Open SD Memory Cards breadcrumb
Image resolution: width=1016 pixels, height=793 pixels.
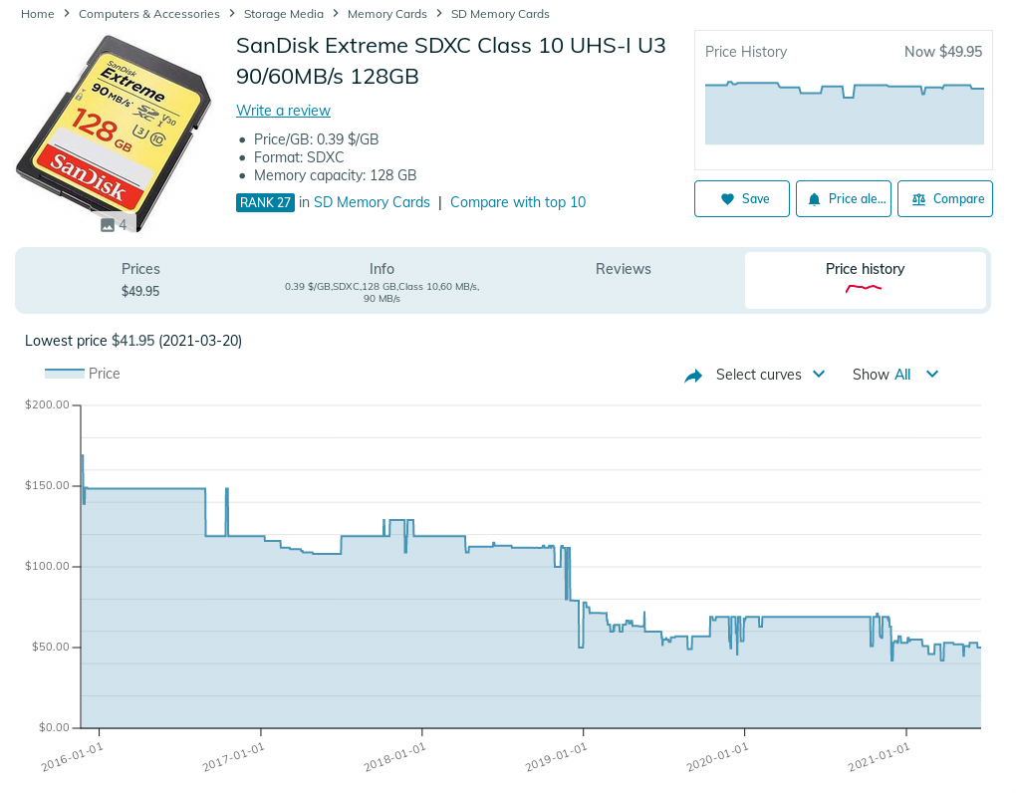coord(500,14)
